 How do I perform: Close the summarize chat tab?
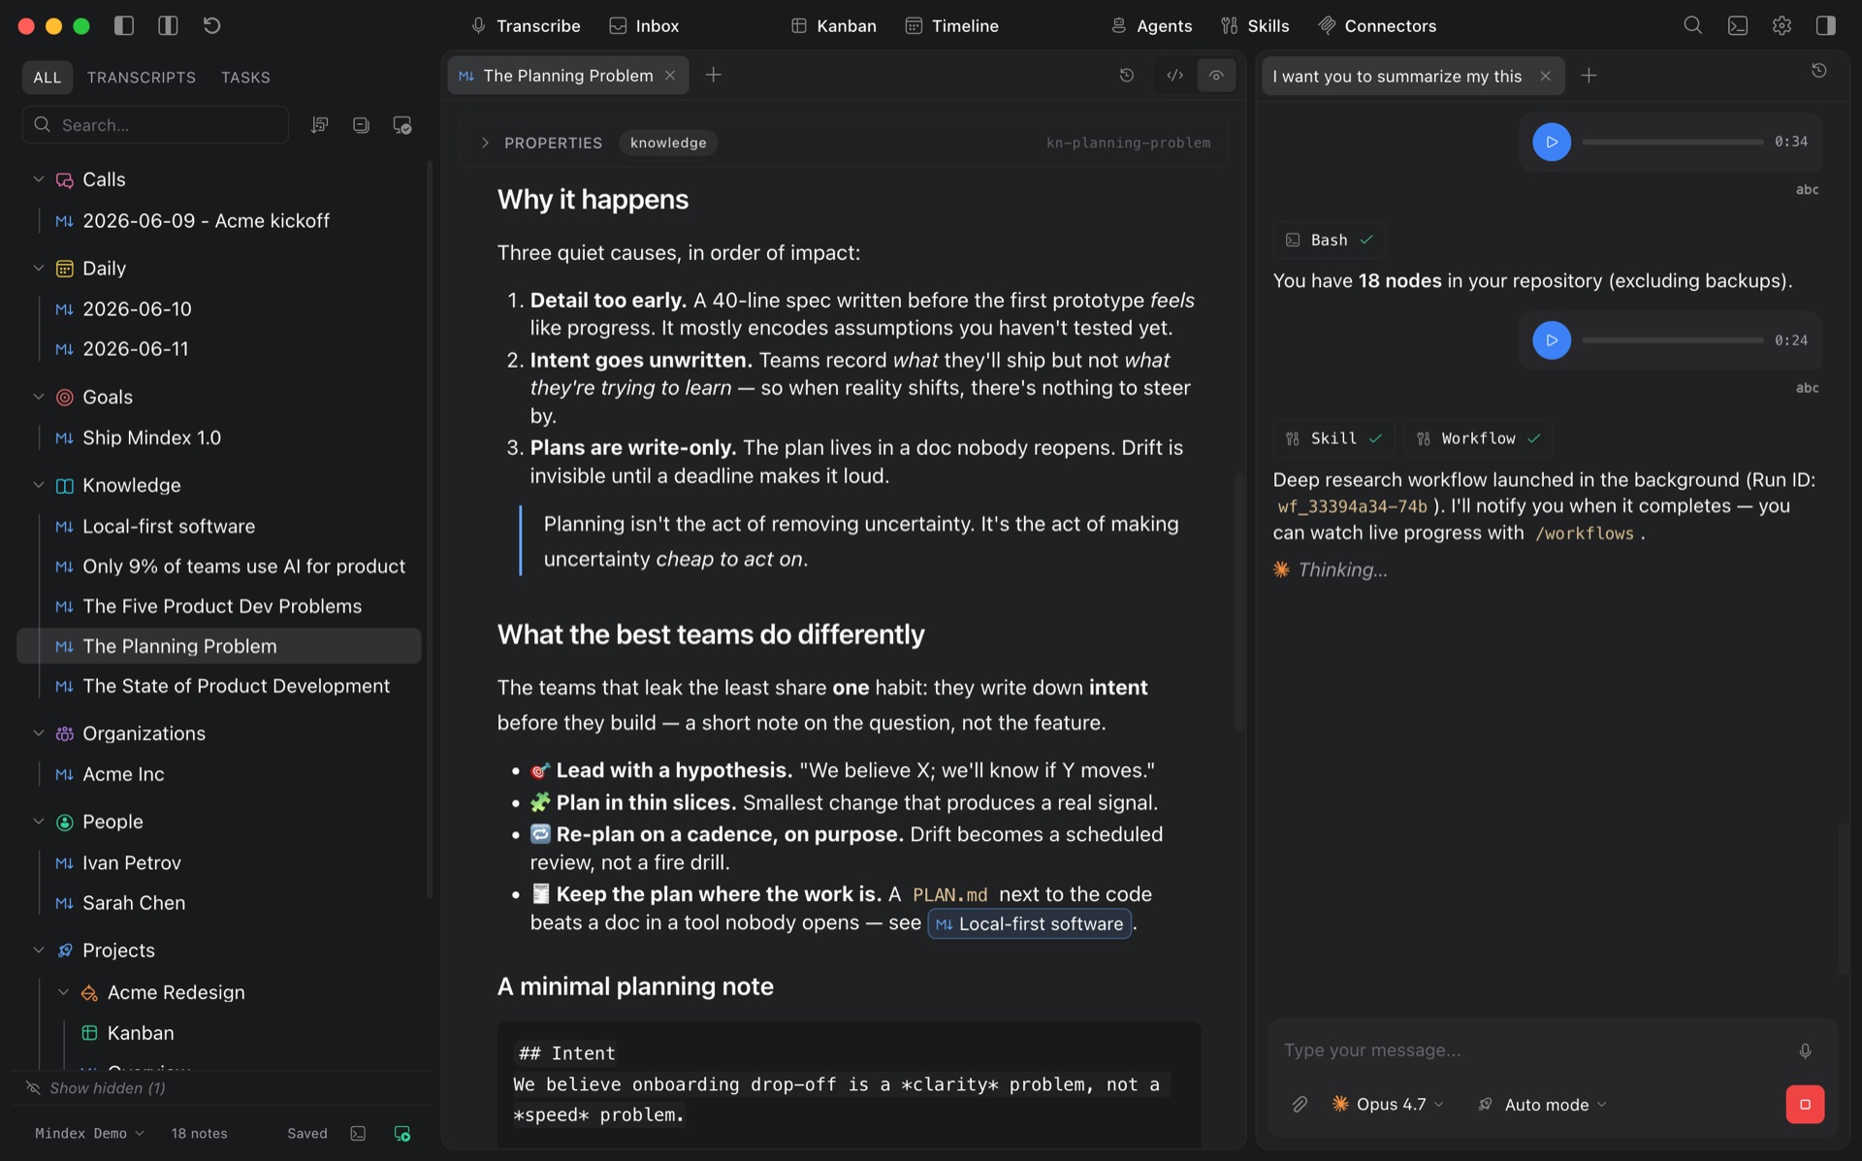(x=1546, y=77)
